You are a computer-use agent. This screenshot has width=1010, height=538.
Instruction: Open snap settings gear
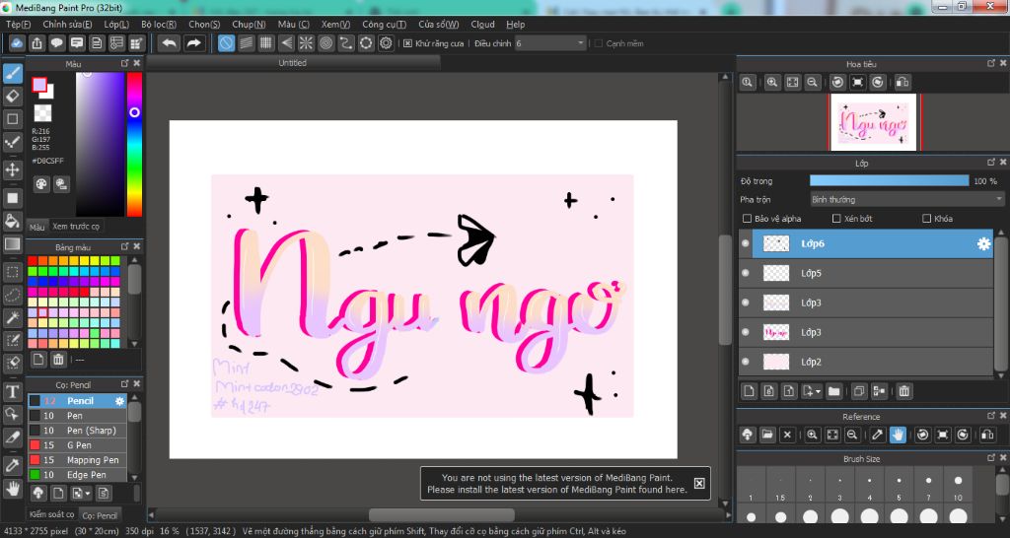[x=386, y=43]
